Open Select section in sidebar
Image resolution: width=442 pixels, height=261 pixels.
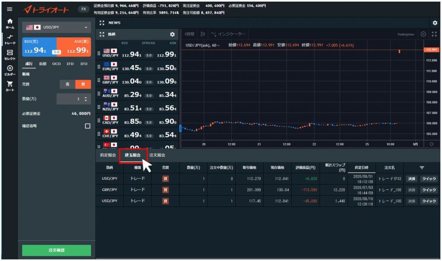(x=10, y=55)
